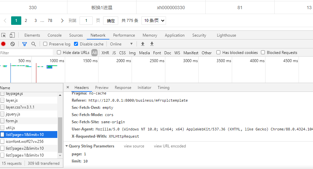
Task: Filter requests by XHR
Action: click(x=105, y=53)
